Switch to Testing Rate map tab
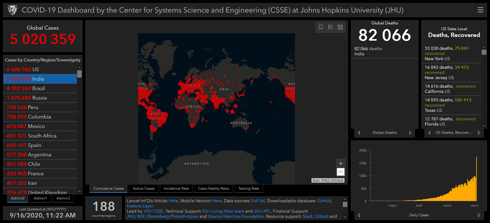 click(x=249, y=188)
